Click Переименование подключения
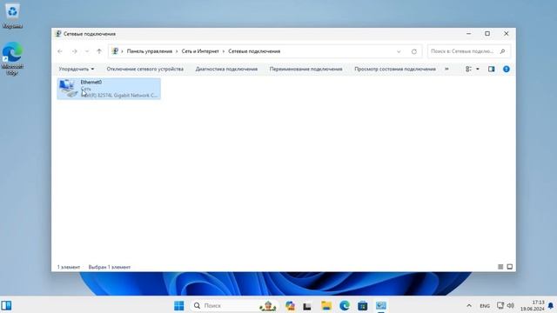 (x=305, y=69)
